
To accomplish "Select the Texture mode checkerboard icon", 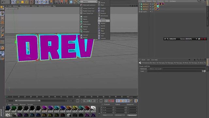I will tap(2, 18).
